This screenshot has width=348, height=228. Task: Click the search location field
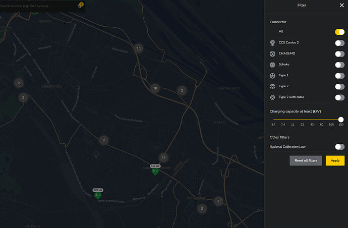(x=38, y=6)
